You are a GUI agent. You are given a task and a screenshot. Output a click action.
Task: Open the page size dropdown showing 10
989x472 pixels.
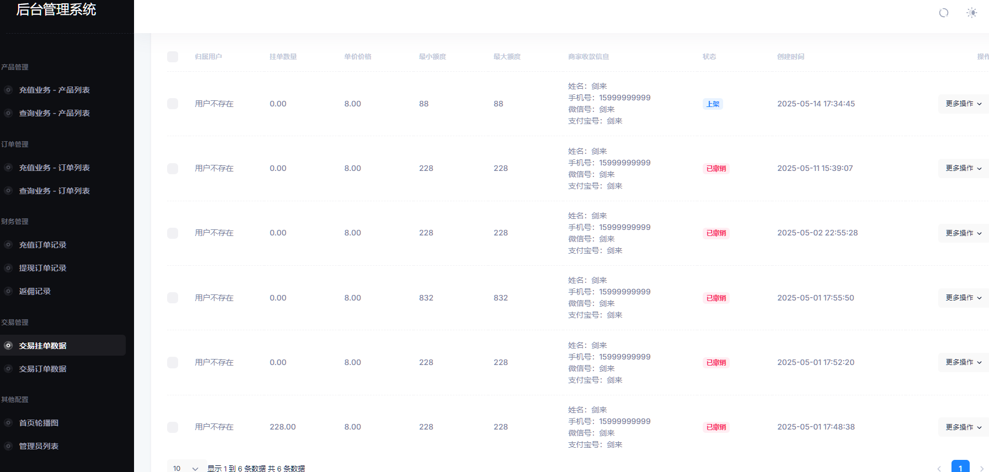coord(186,468)
